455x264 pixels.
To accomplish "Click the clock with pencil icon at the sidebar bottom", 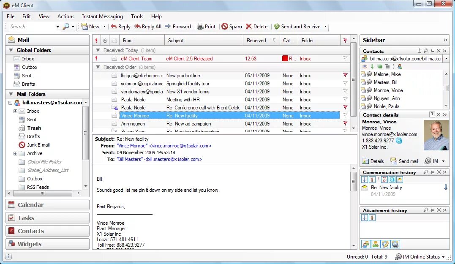I will pos(385,244).
